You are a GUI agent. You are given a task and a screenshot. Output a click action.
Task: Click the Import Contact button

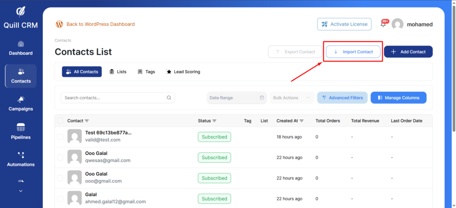(353, 52)
